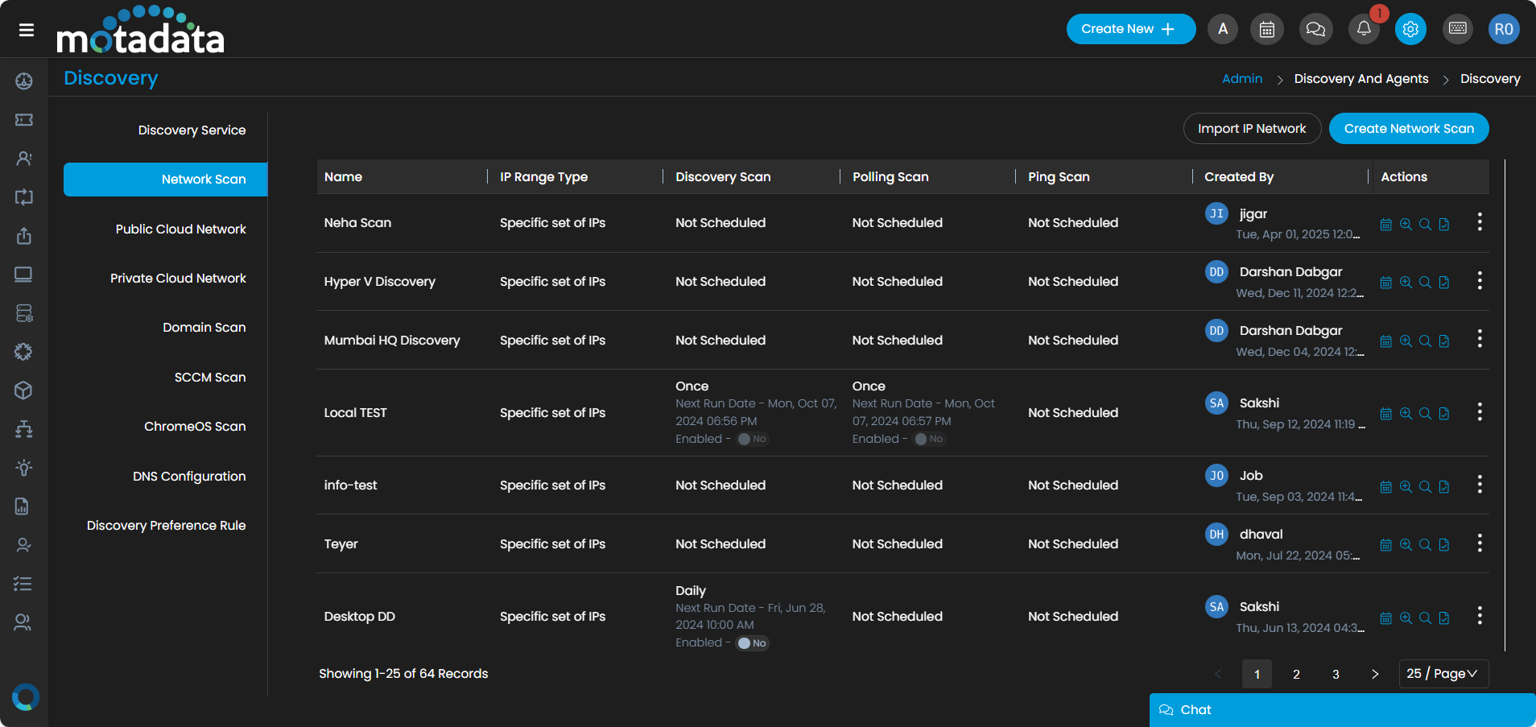
Task: Select Domain Scan in the side menu
Action: click(x=204, y=328)
